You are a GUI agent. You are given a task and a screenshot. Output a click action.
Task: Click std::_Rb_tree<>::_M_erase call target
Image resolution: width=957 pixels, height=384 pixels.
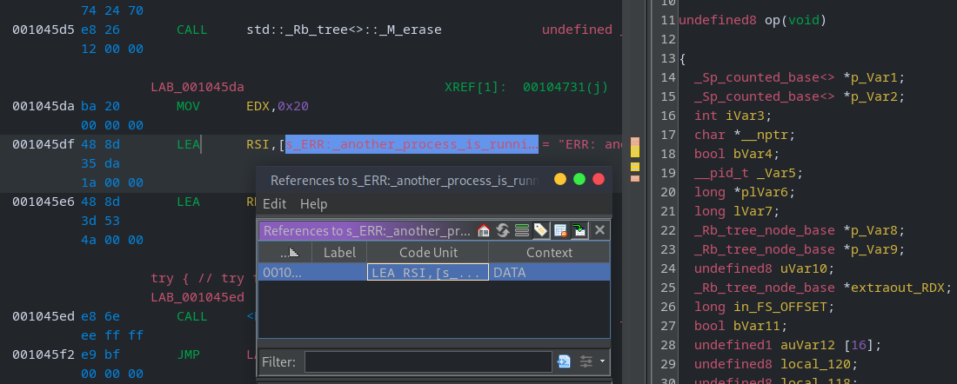point(344,30)
